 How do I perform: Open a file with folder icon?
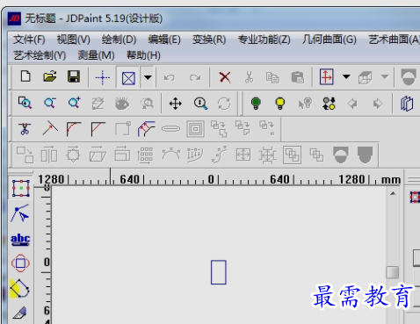point(50,77)
